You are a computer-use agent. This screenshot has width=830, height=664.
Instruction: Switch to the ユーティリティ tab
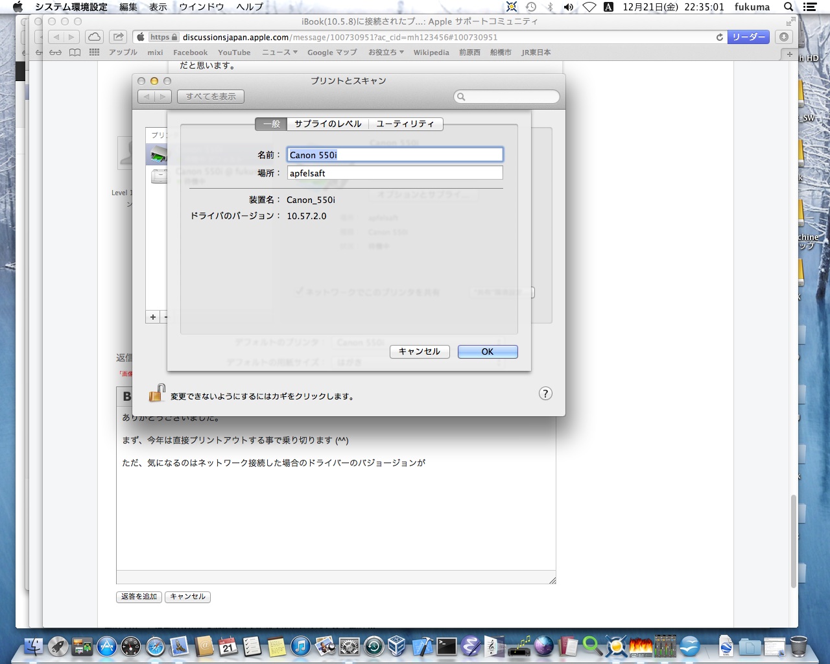click(x=405, y=124)
